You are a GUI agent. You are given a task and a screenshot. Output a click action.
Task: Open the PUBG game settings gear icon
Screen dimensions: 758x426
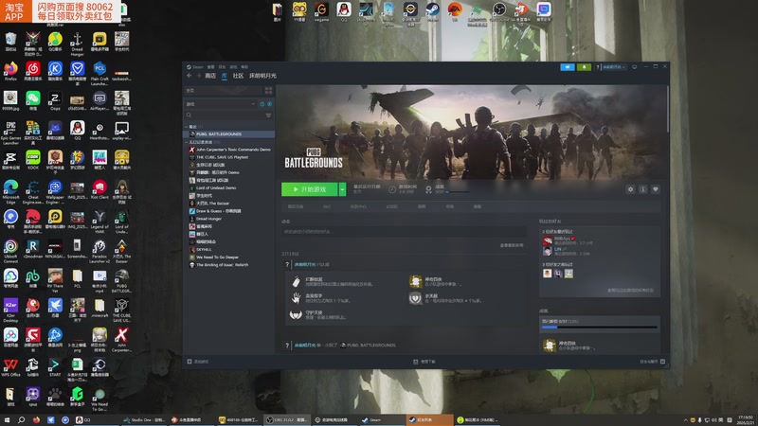[x=630, y=189]
